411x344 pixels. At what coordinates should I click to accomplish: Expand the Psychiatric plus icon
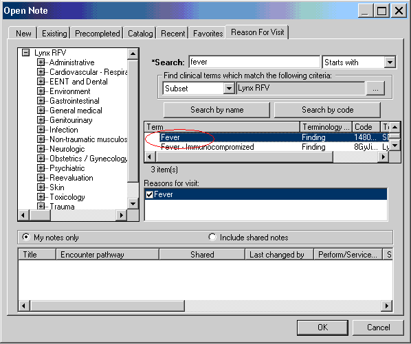(41, 168)
